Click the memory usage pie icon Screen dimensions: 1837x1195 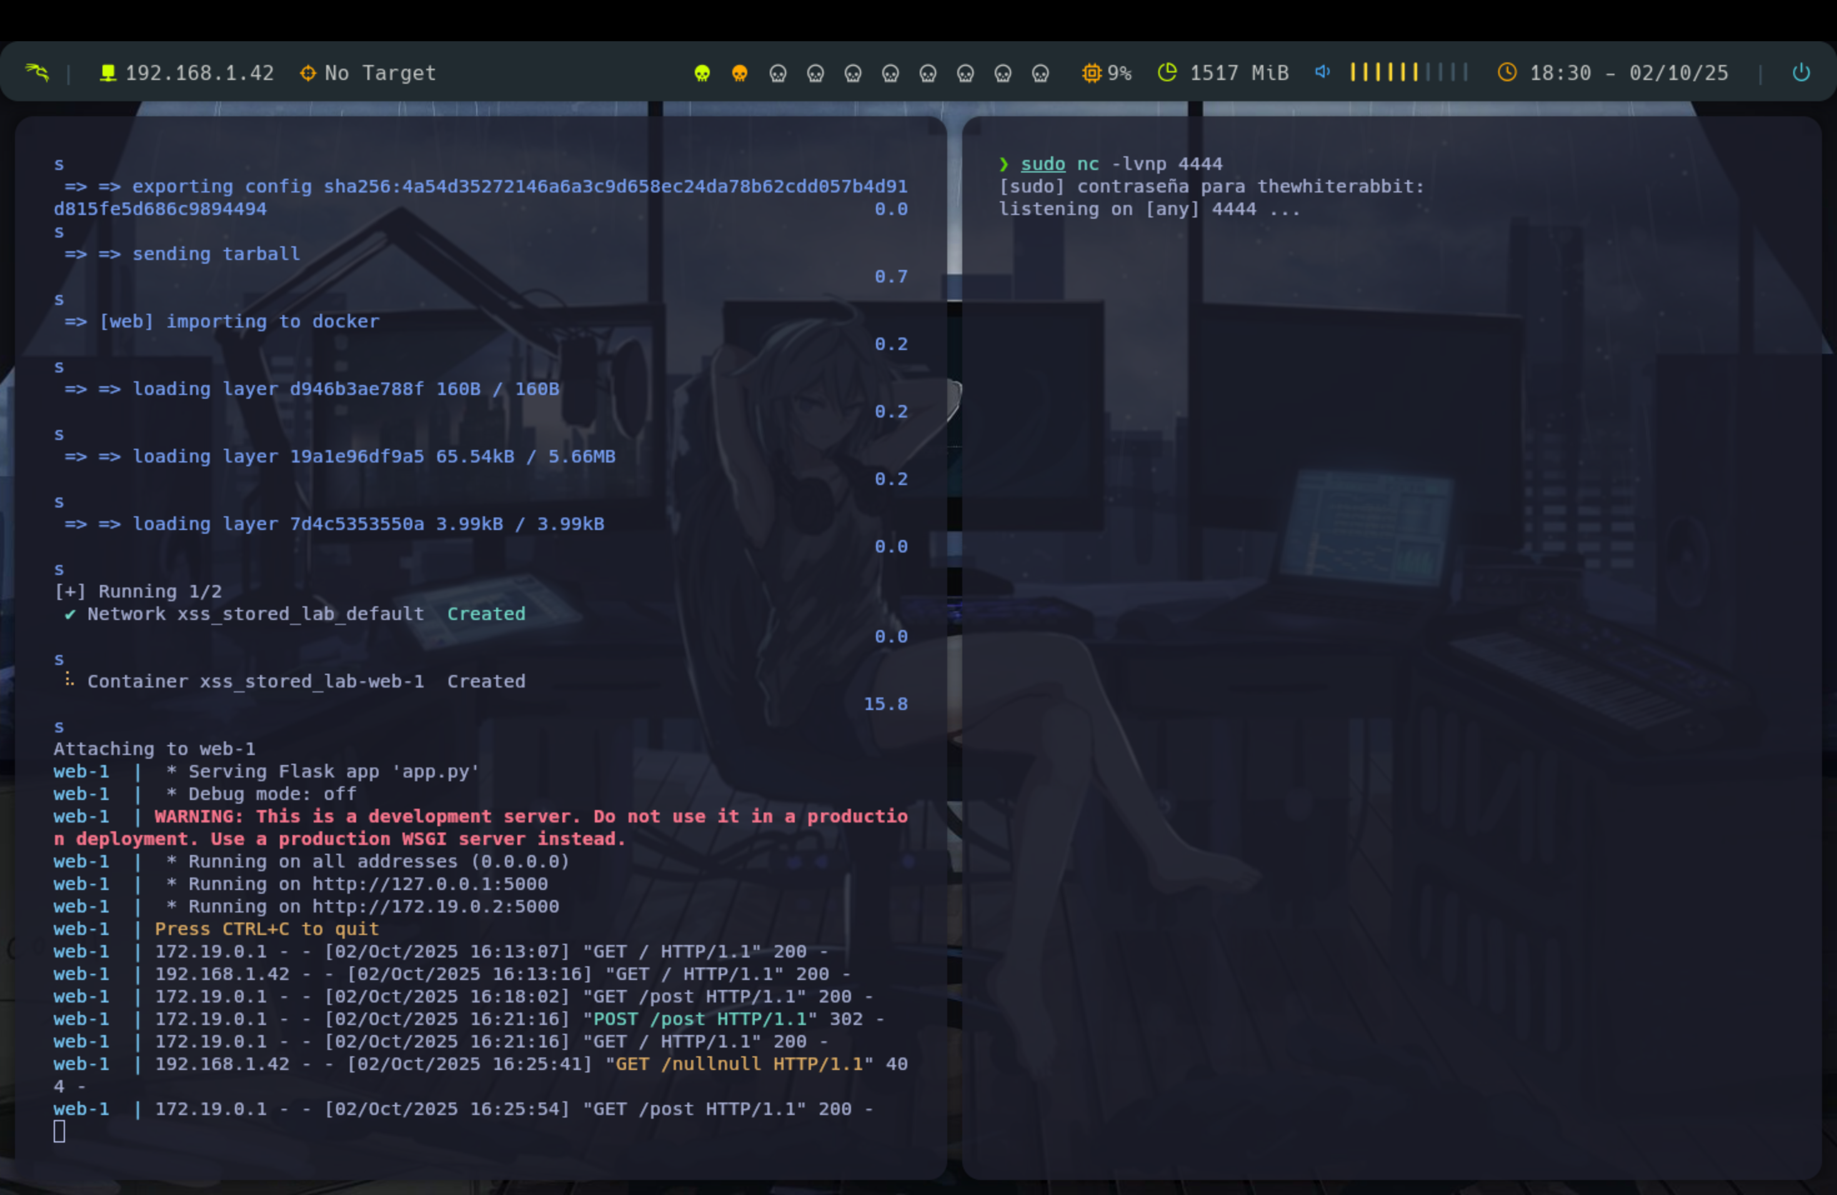(1167, 72)
